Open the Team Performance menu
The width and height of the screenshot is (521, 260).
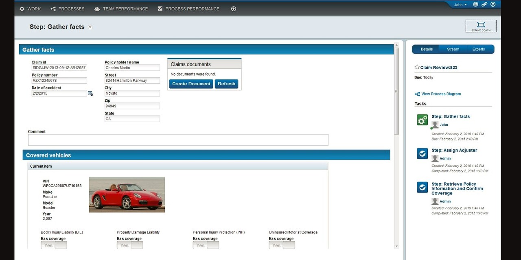click(x=121, y=9)
